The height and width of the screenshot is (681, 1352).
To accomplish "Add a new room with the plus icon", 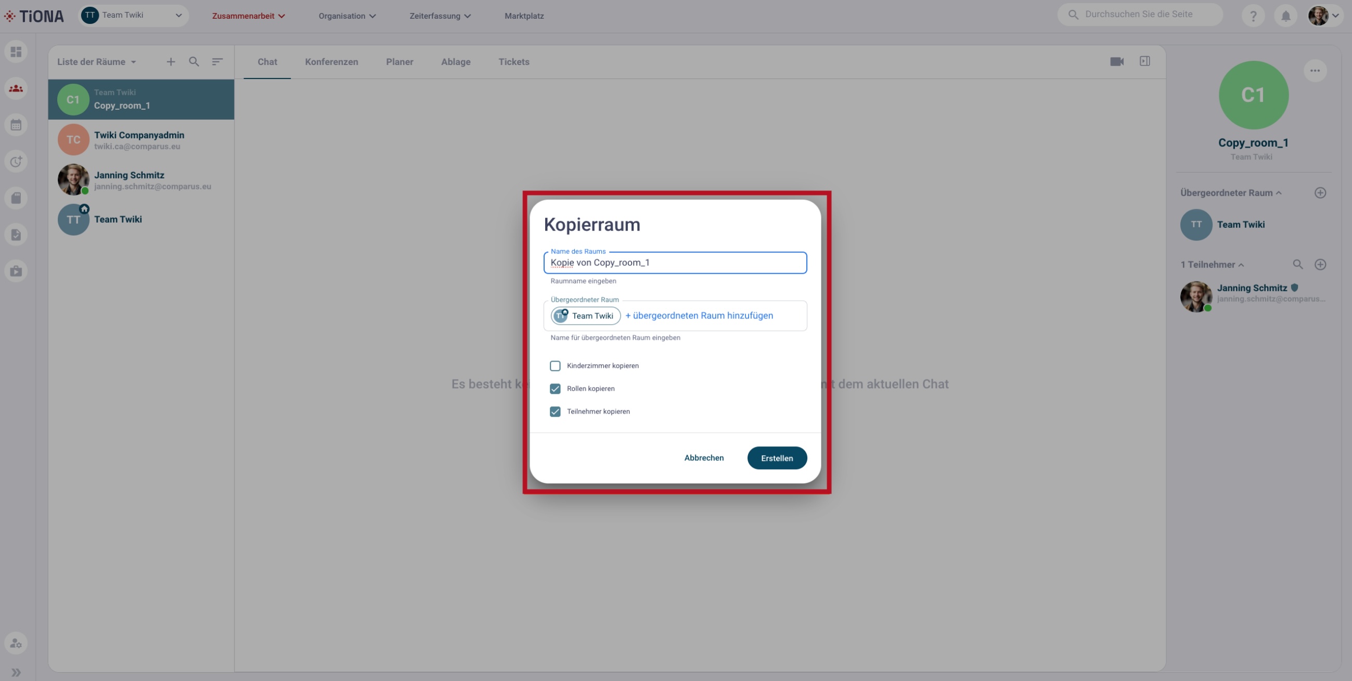I will [x=171, y=62].
